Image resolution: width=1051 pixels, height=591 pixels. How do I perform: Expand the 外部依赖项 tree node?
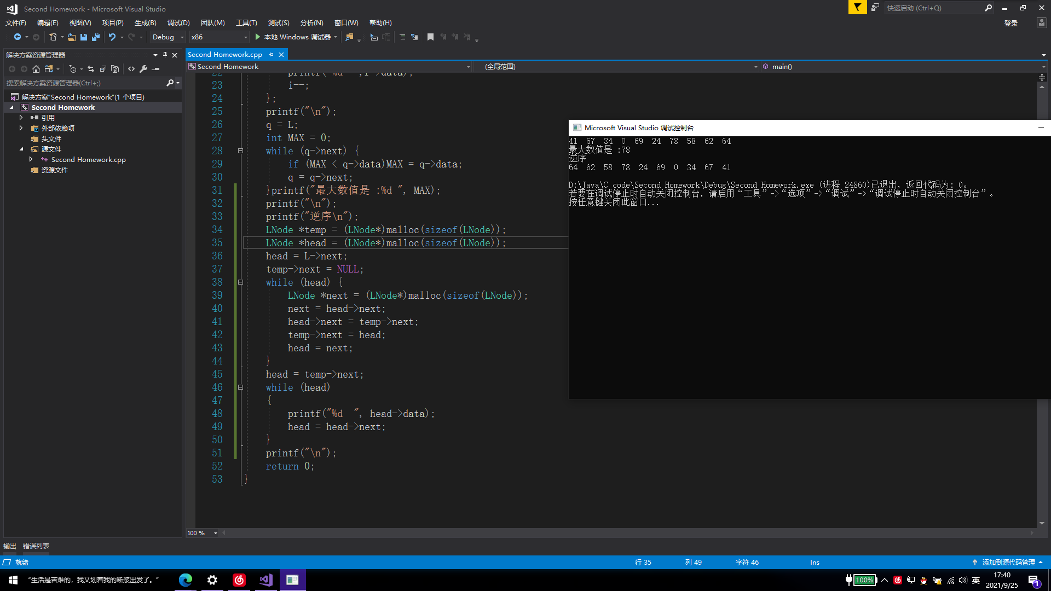pyautogui.click(x=21, y=128)
